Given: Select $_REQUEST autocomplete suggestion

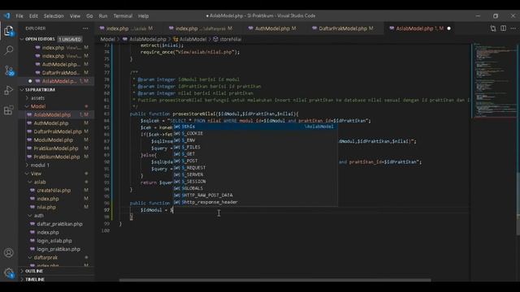Looking at the screenshot, I should 255,168.
